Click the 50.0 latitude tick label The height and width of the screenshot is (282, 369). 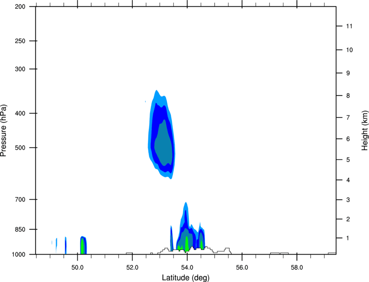tap(77, 268)
